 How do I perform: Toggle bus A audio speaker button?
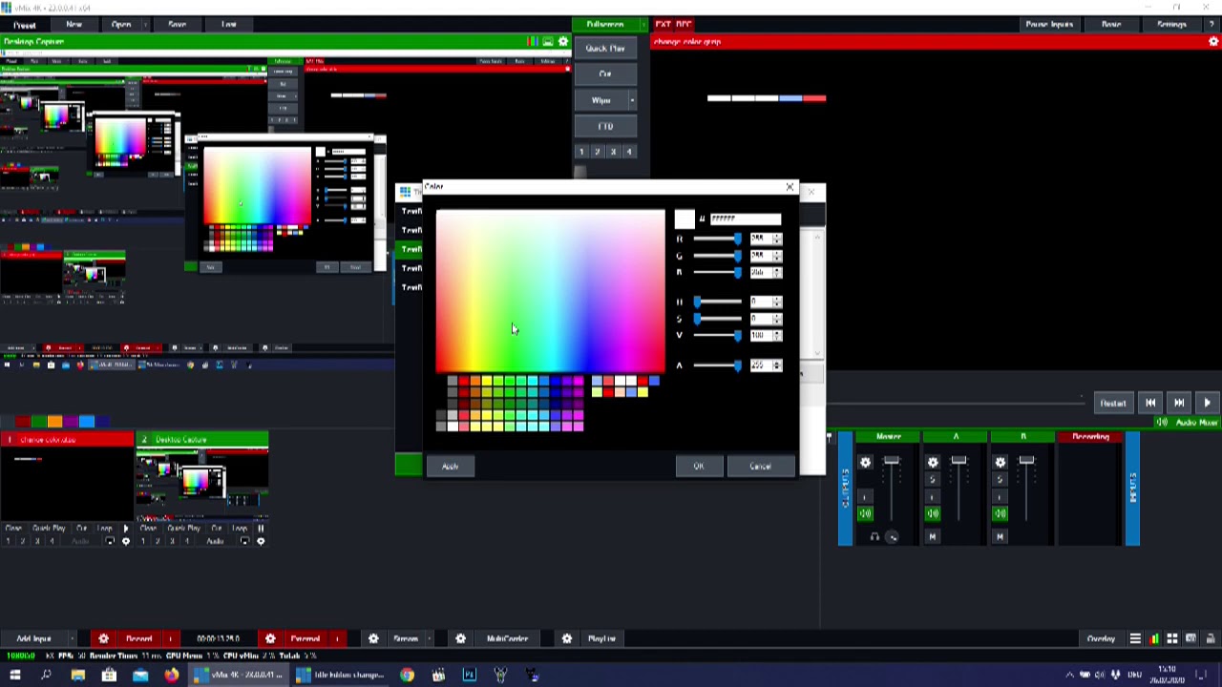[x=933, y=514]
